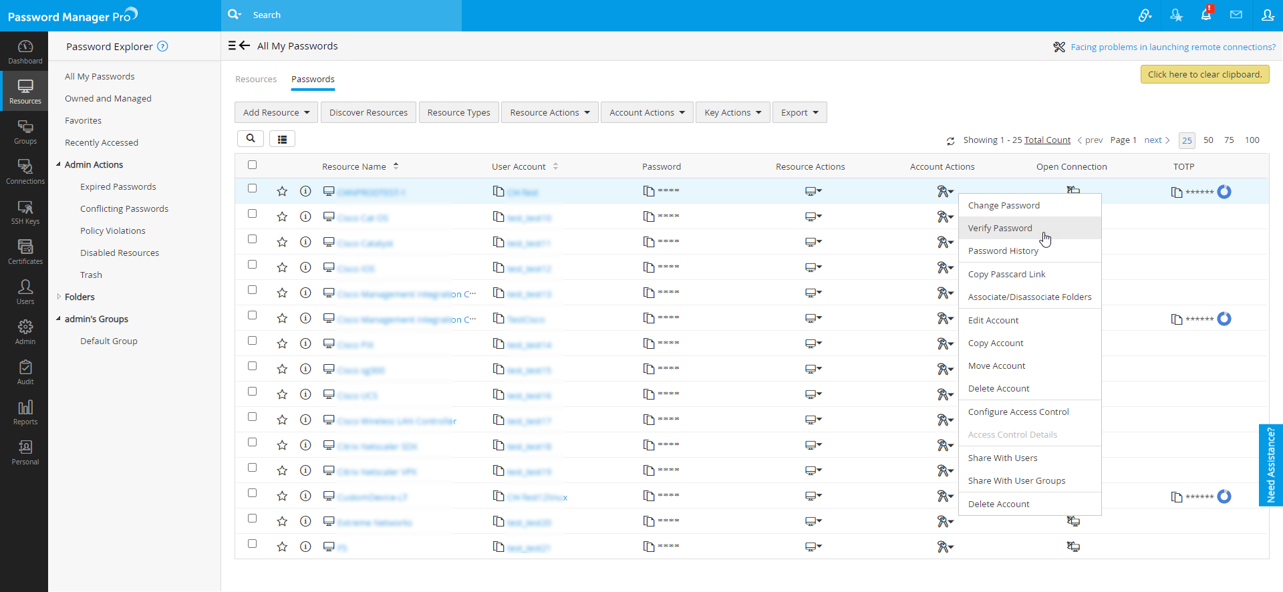Open the Audit sidebar section
Image resolution: width=1283 pixels, height=592 pixels.
click(x=25, y=372)
